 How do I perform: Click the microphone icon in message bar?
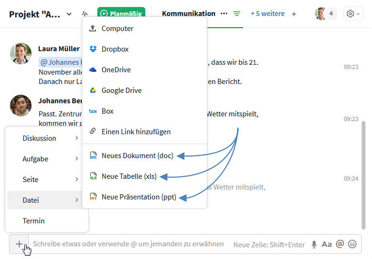[314, 244]
